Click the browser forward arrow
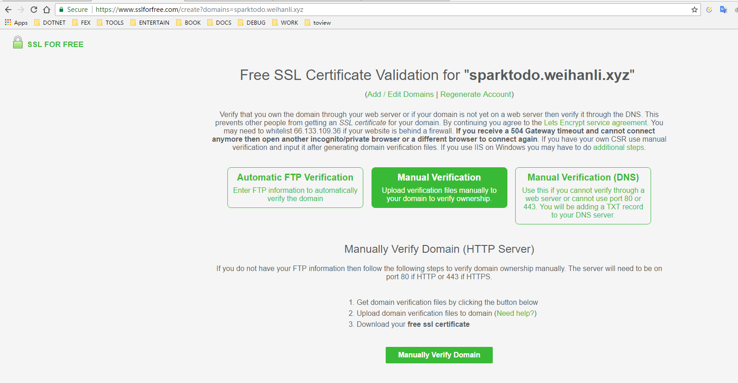 tap(21, 10)
